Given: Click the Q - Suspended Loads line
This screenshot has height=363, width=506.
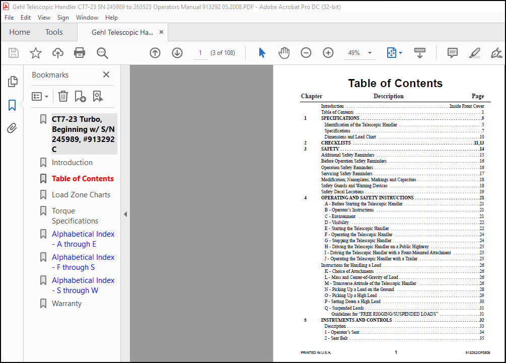Looking at the screenshot, I should pyautogui.click(x=404, y=308).
